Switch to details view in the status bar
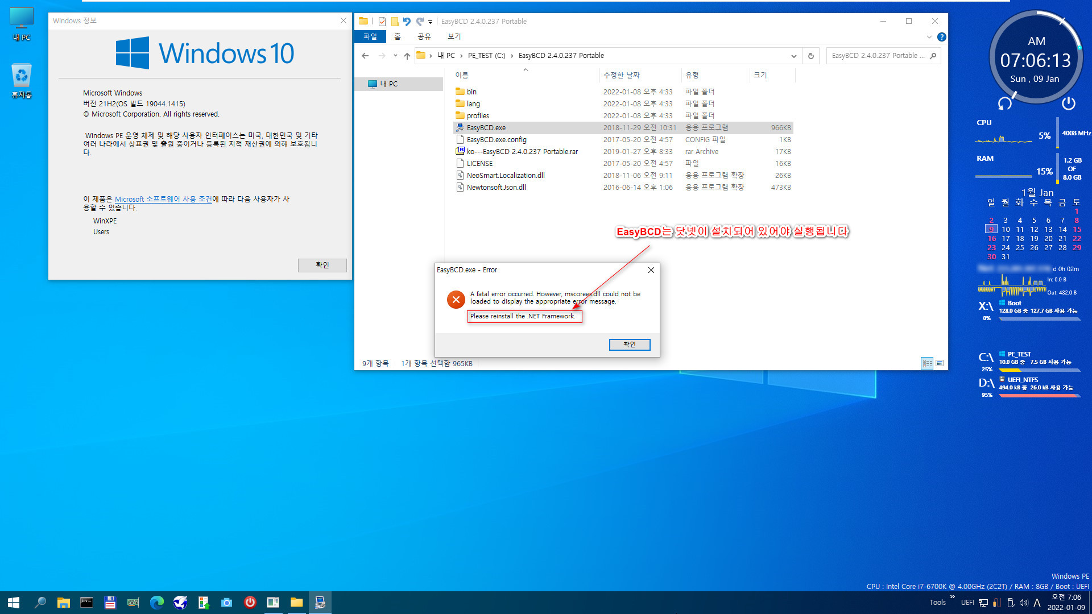This screenshot has height=614, width=1092. [x=927, y=363]
